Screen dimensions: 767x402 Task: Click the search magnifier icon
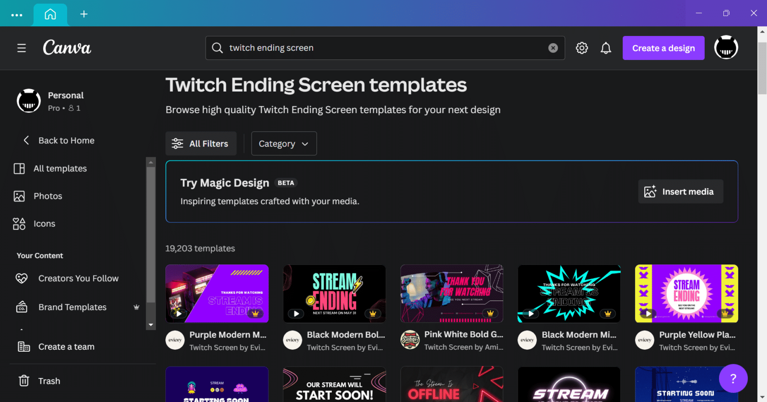(x=217, y=48)
